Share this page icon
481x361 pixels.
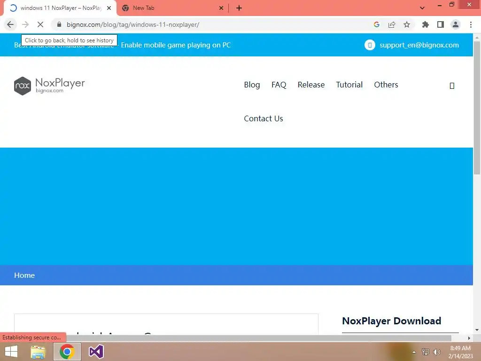pos(392,24)
